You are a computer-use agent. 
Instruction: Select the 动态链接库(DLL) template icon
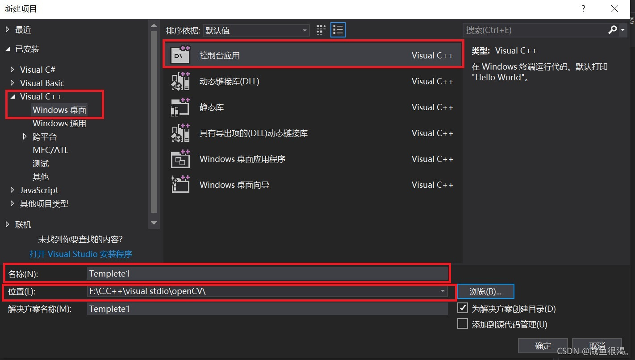180,81
